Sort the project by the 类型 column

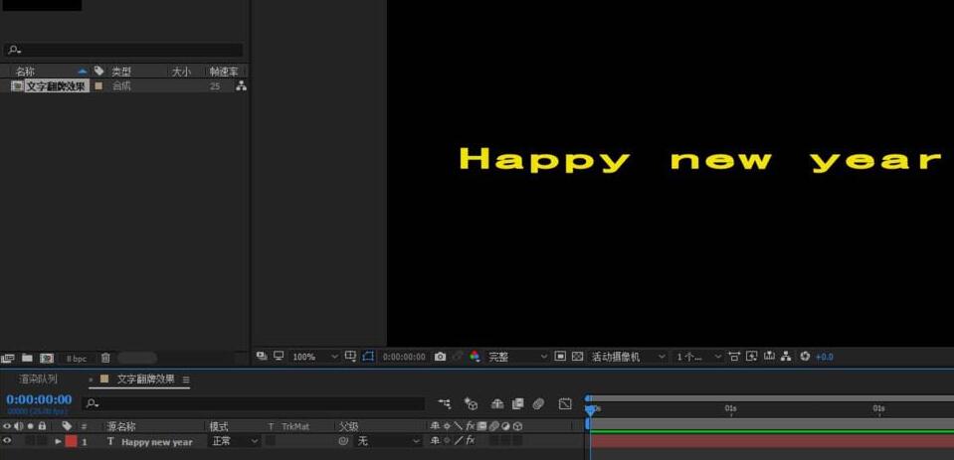121,72
